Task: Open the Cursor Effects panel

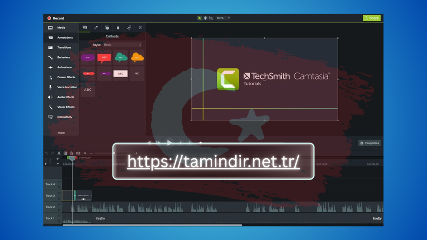Action: pos(61,77)
